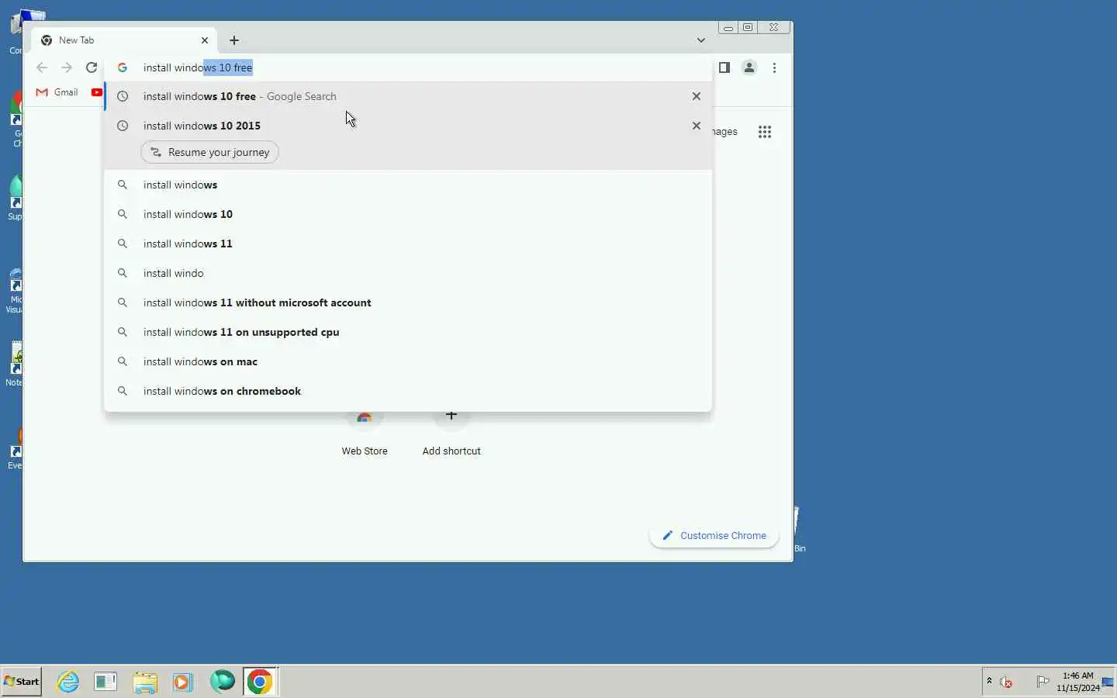
Task: Open the Web Store shortcut
Action: 365,434
